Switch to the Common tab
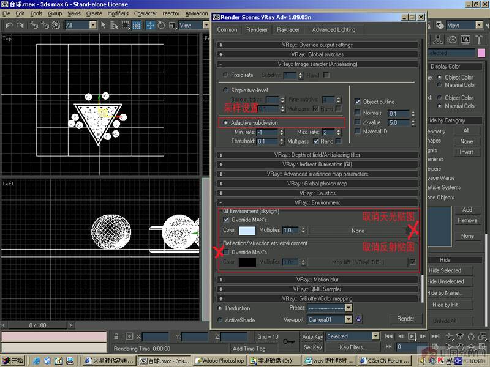Viewport: 490px width, 367px height. pyautogui.click(x=227, y=29)
